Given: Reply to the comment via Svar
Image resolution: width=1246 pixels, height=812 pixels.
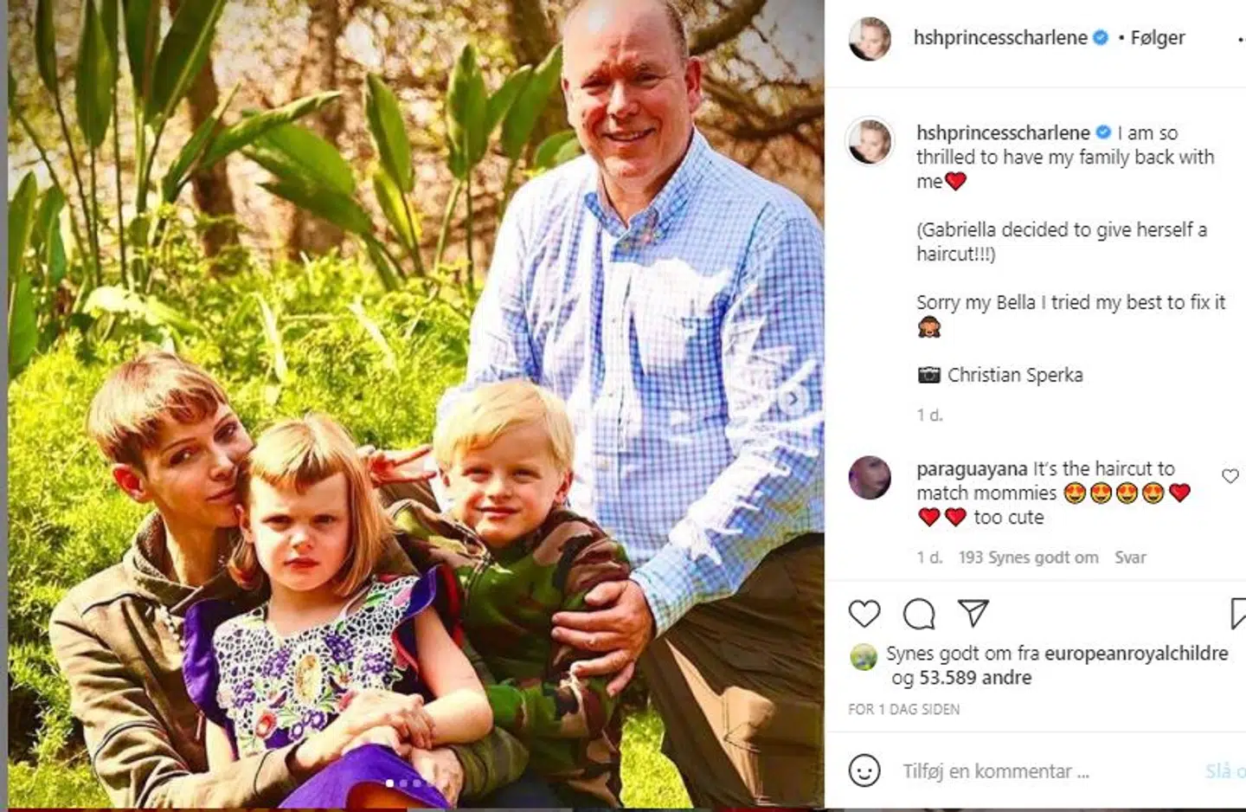Looking at the screenshot, I should coord(1130,557).
